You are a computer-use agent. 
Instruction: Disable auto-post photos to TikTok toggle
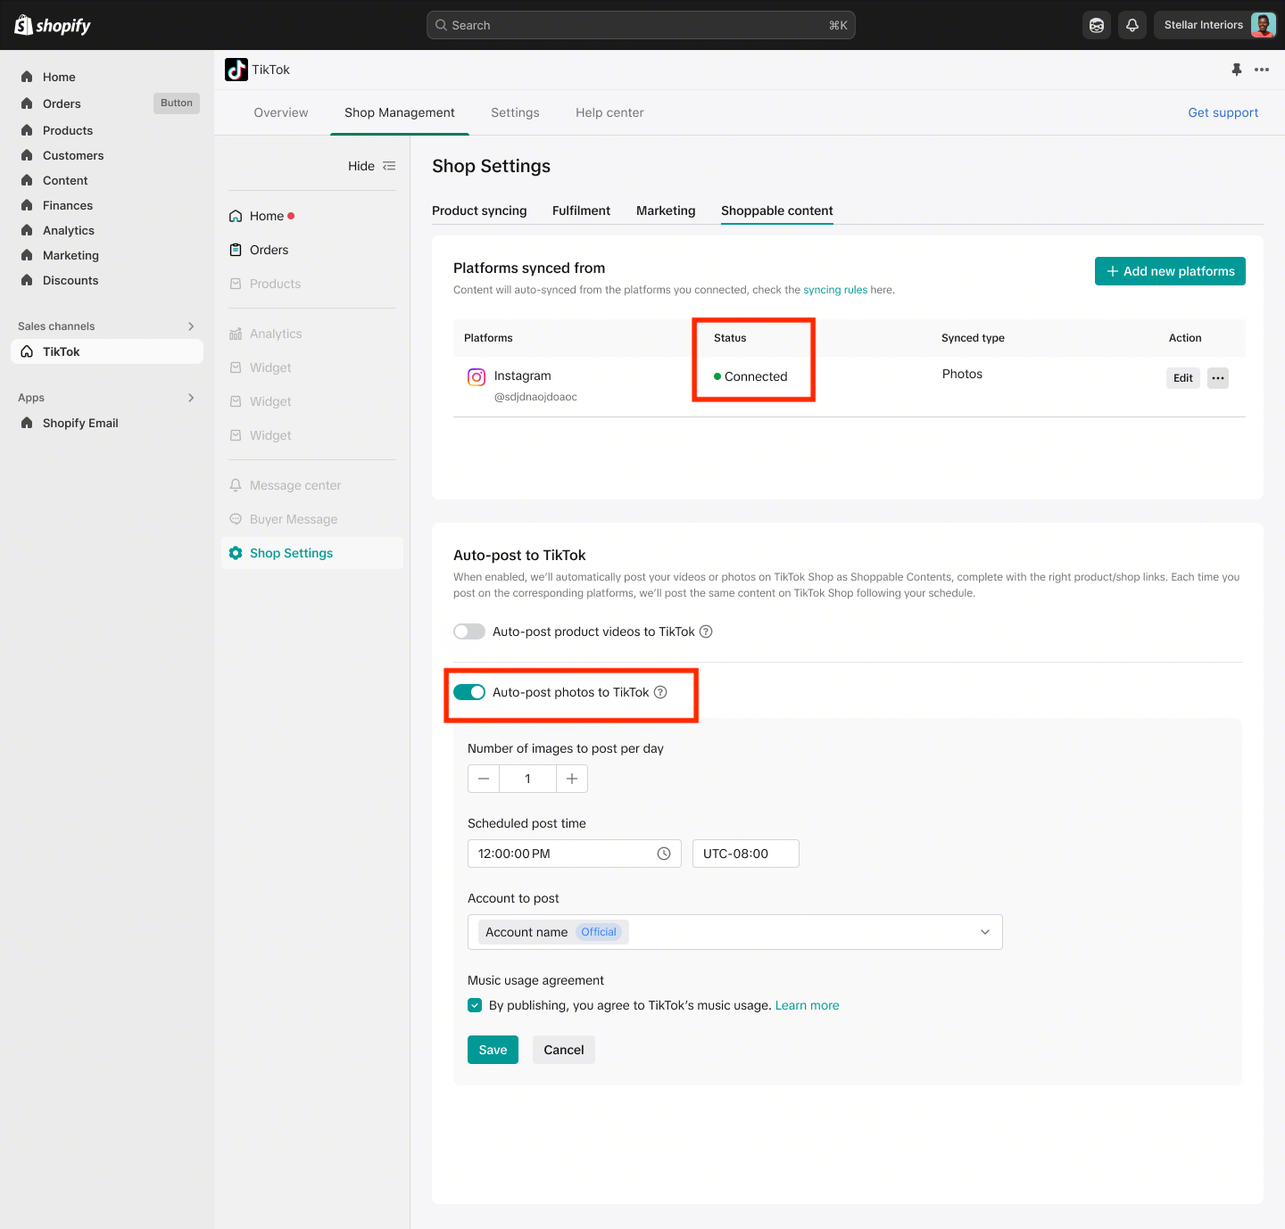469,692
